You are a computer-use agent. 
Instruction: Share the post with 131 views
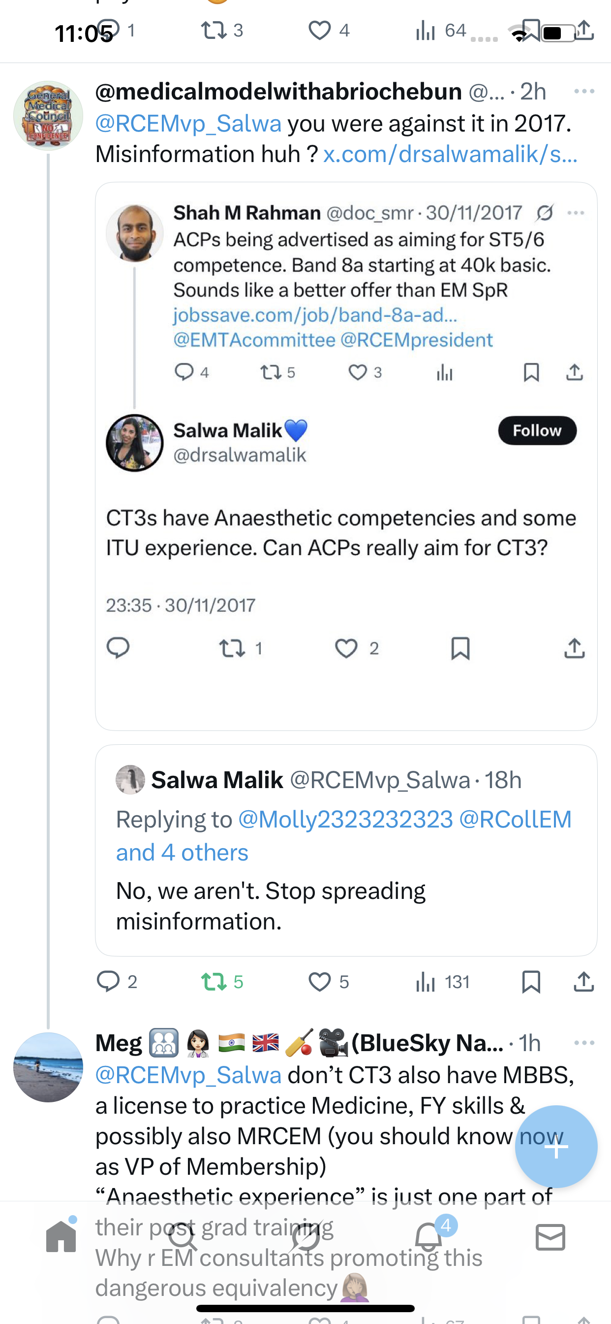(584, 982)
